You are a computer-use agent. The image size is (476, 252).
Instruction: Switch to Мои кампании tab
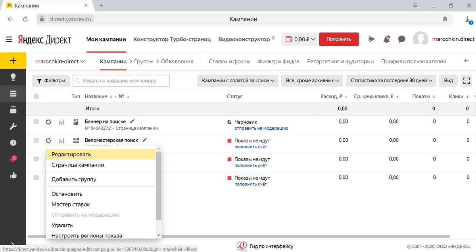point(106,39)
